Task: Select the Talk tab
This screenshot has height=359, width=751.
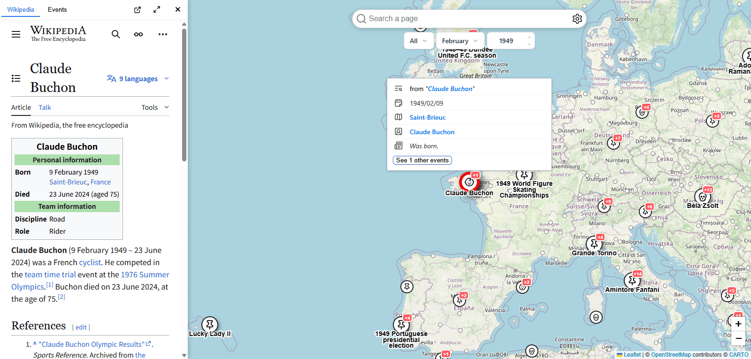Action: click(x=45, y=107)
